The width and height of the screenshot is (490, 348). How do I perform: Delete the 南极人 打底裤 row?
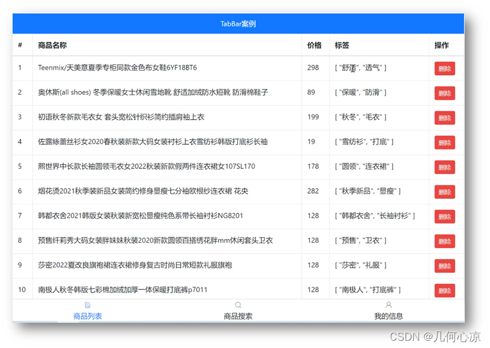click(444, 291)
